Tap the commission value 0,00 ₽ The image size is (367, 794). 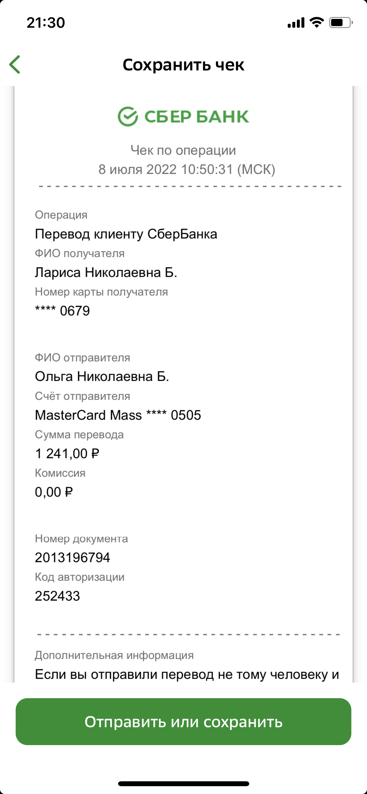[54, 492]
